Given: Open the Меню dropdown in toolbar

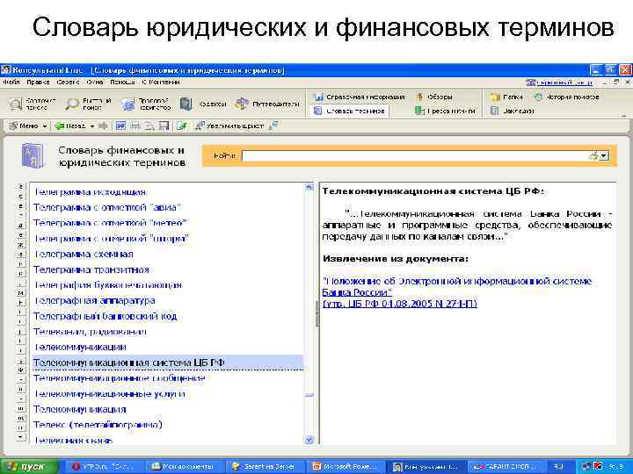Looking at the screenshot, I should click(28, 126).
